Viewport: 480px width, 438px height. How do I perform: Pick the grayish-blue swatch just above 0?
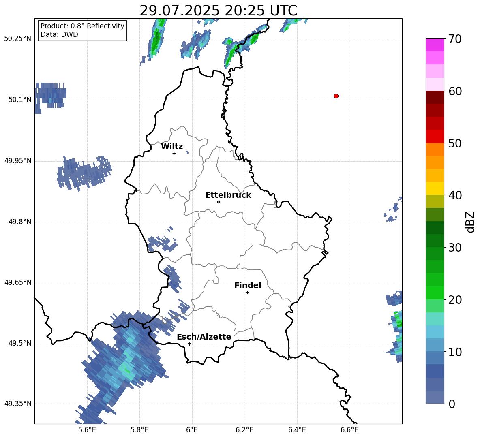[435, 397]
